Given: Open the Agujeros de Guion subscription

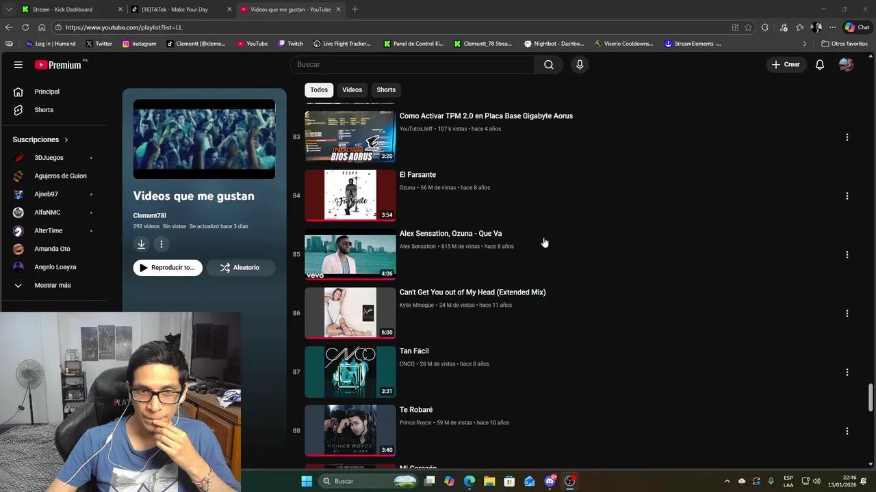Looking at the screenshot, I should [60, 176].
